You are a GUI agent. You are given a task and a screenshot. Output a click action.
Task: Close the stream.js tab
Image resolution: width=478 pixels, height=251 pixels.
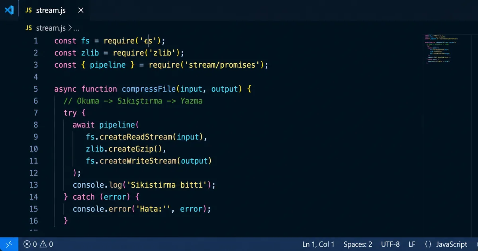(x=81, y=10)
